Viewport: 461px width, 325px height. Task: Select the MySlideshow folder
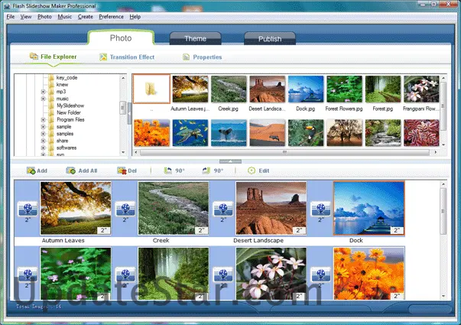coord(70,106)
